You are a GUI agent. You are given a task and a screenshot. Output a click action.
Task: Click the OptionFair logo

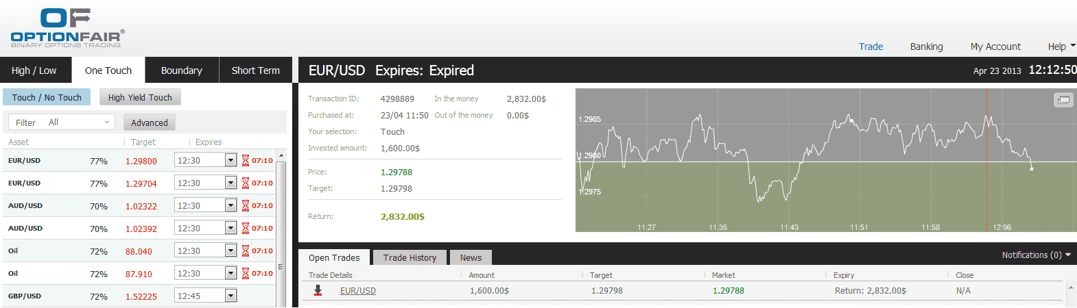click(67, 27)
